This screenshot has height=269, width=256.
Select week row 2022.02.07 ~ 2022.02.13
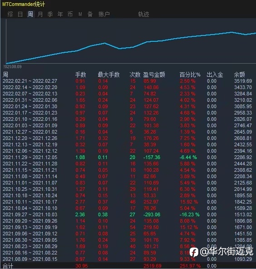[128, 94]
